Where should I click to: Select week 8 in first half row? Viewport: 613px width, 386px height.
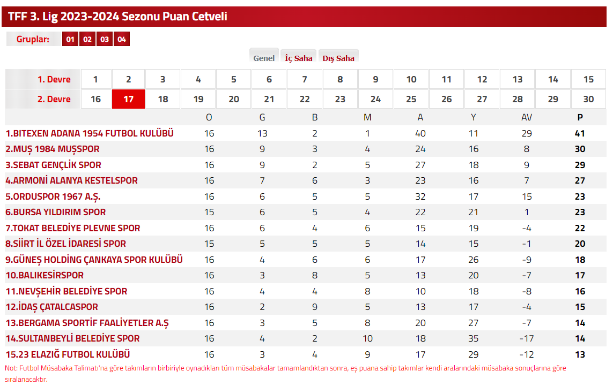(340, 79)
